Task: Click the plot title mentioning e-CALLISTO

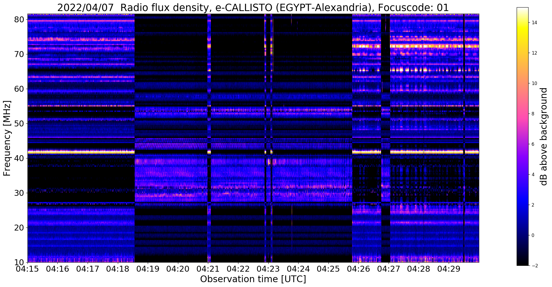Action: [x=253, y=8]
